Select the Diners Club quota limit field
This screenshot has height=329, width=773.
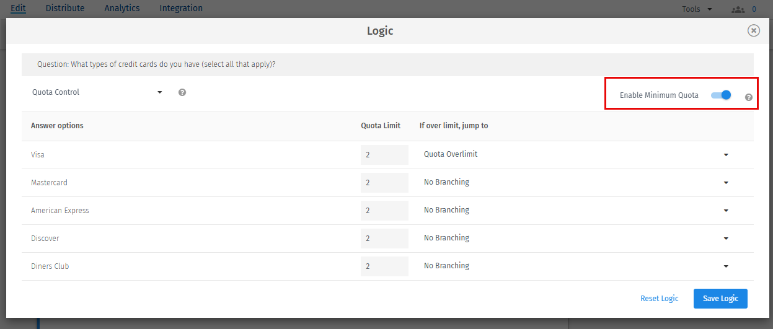[x=384, y=266]
